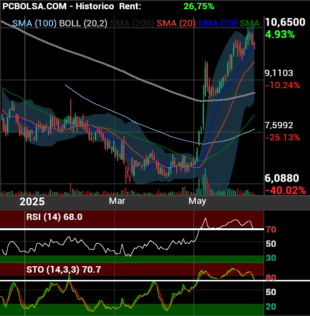Click the RSI 70 level label
This screenshot has width=310, height=316.
click(271, 230)
